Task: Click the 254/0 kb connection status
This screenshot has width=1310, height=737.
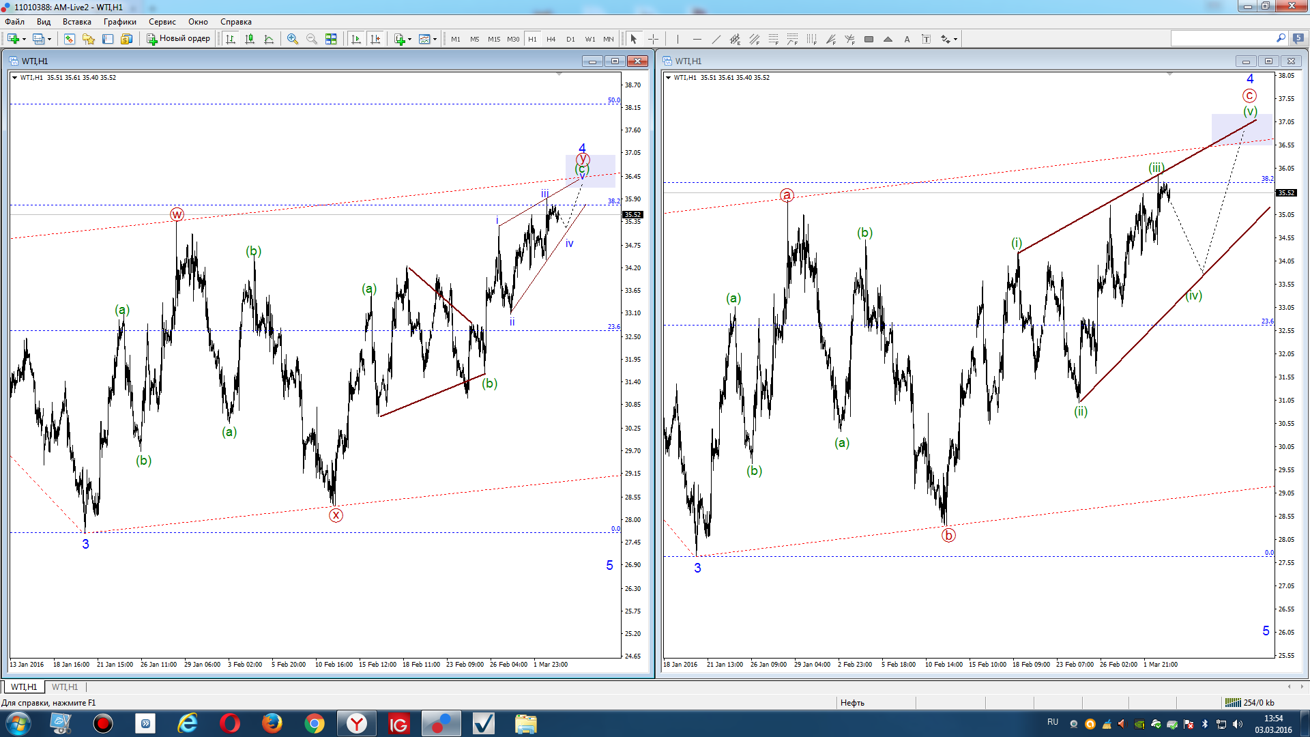Action: [x=1250, y=703]
